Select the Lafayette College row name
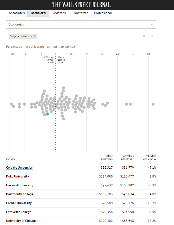This screenshot has height=225, width=174. pos(19,212)
